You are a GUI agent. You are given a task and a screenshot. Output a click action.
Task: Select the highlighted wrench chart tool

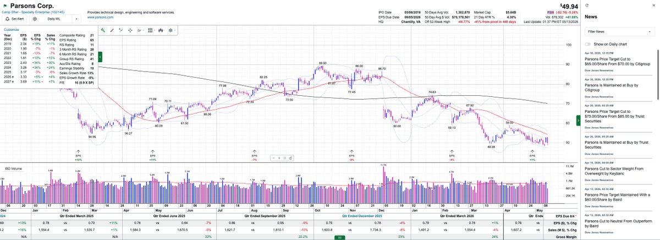pos(103,30)
